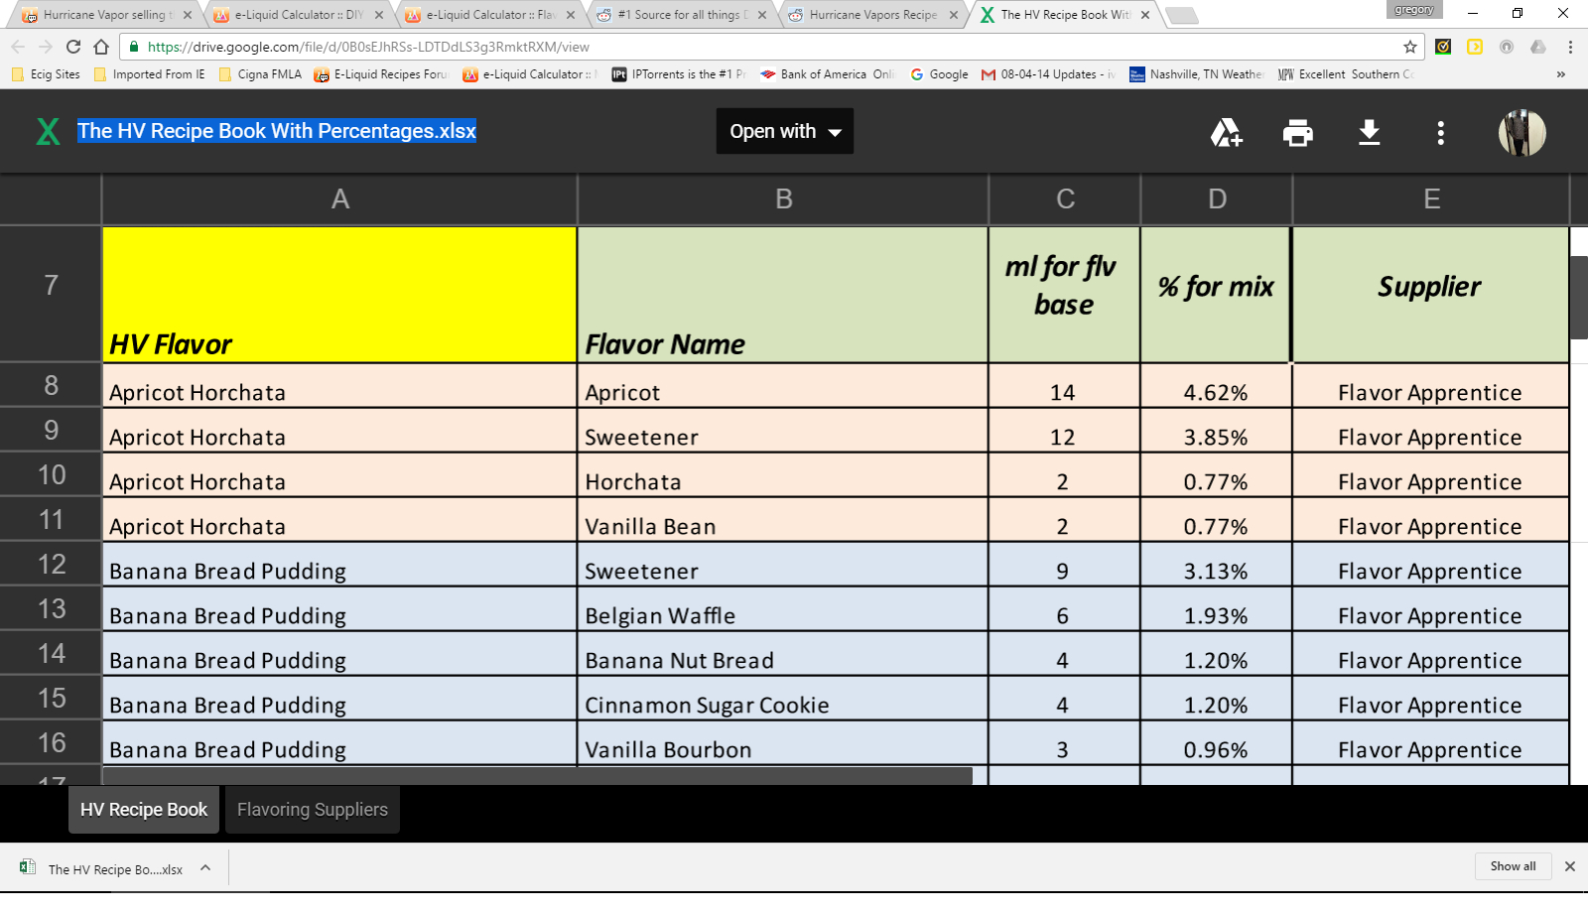
Task: Select row 12 header
Action: coord(51,565)
